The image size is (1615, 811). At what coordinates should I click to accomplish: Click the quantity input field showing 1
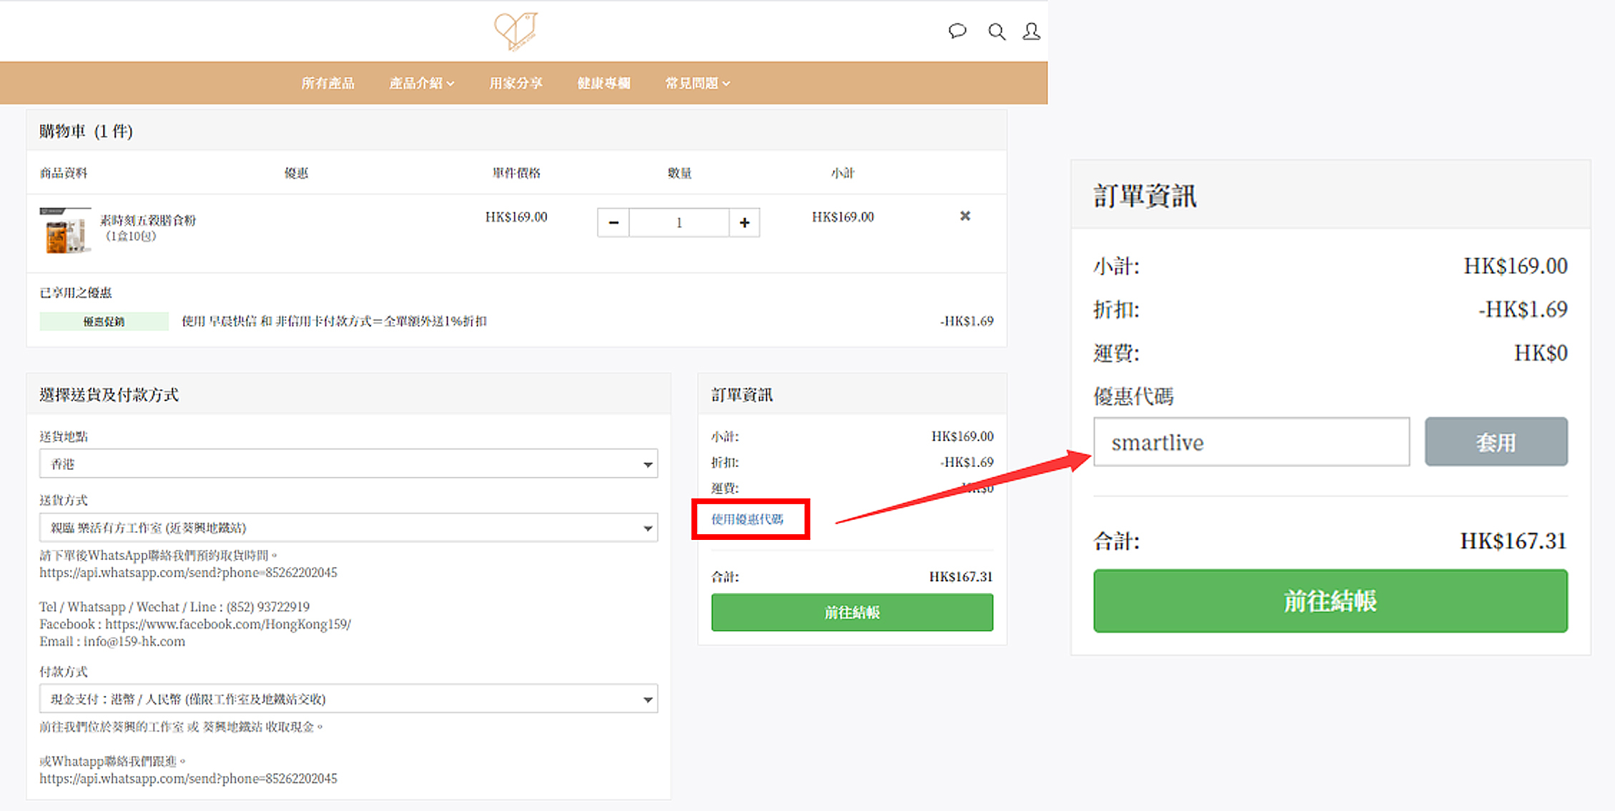tap(678, 222)
